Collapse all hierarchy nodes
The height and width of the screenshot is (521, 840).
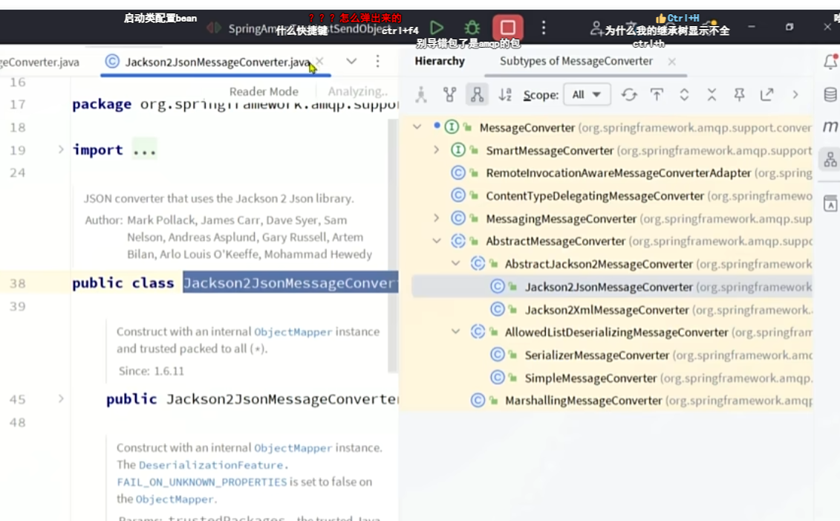(712, 95)
